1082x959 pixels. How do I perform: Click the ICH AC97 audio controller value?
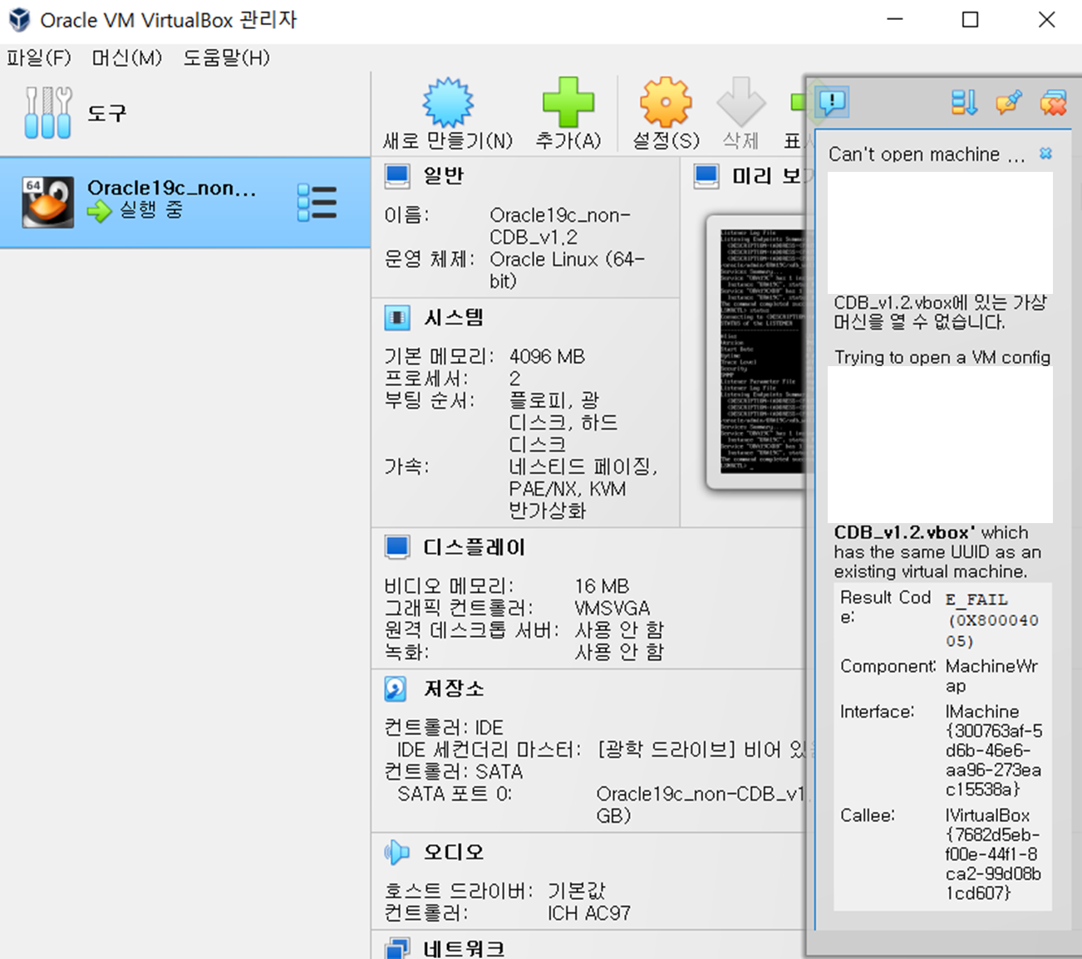coord(588,913)
